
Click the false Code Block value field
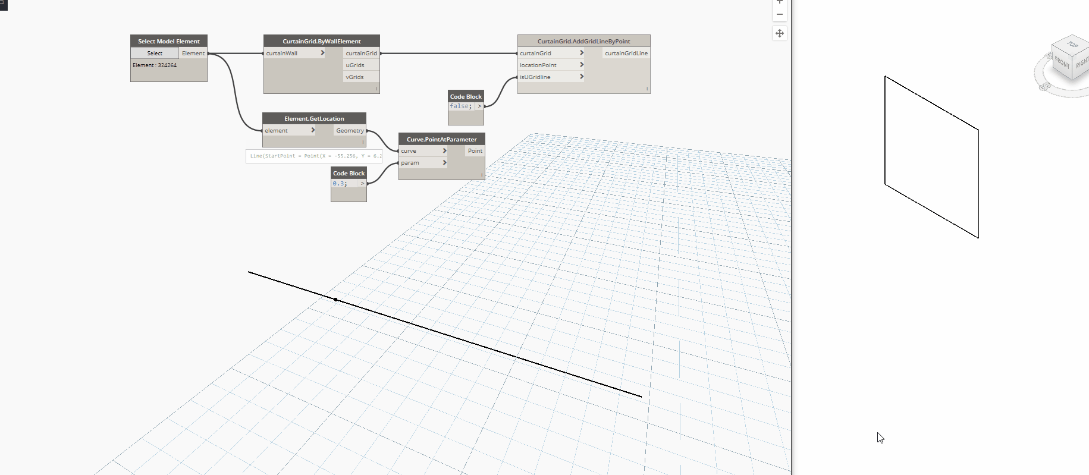click(460, 106)
